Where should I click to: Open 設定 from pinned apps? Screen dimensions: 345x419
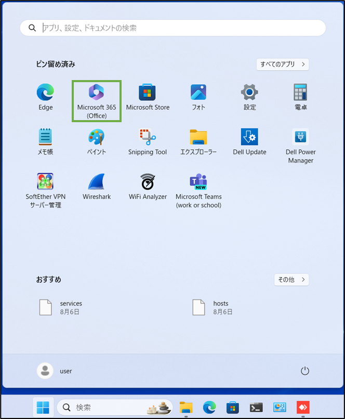(249, 97)
